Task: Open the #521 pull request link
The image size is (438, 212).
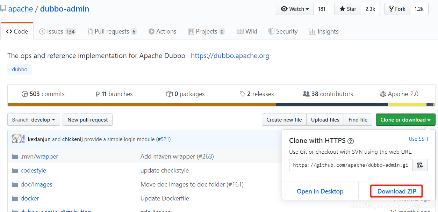Action: point(163,139)
